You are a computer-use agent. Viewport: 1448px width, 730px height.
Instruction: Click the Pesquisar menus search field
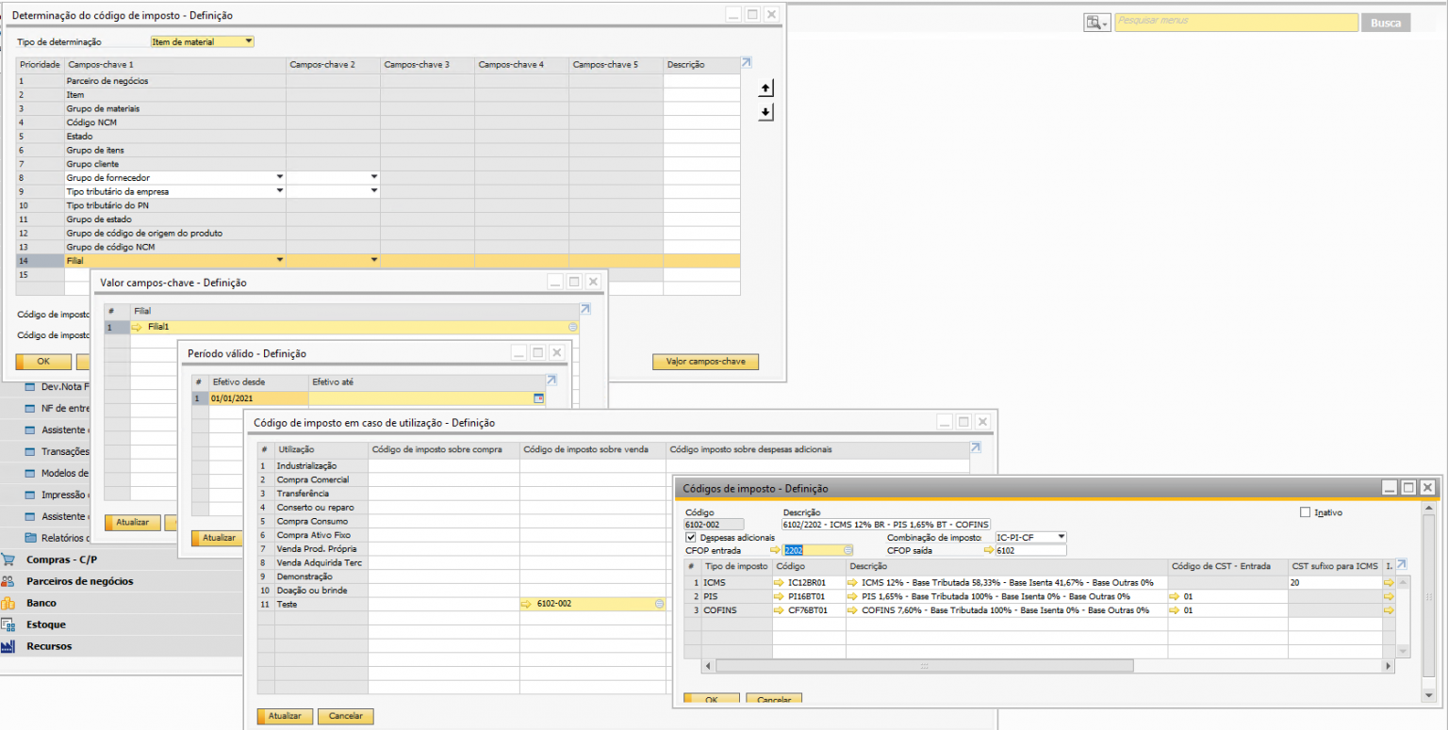coord(1235,22)
